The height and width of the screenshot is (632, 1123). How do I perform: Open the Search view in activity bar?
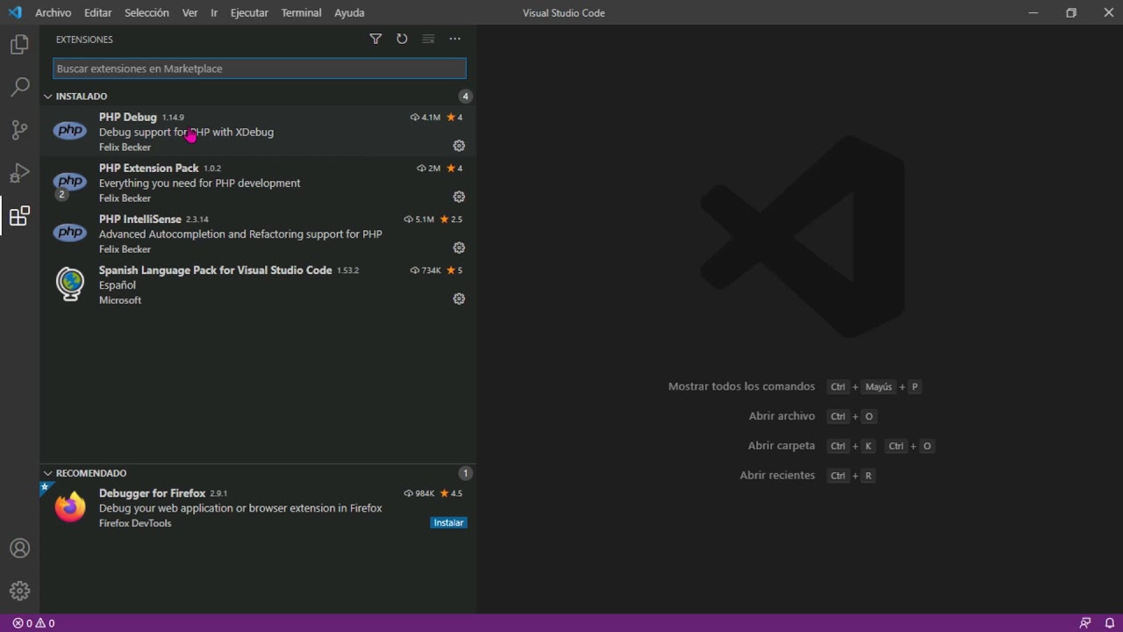(19, 87)
